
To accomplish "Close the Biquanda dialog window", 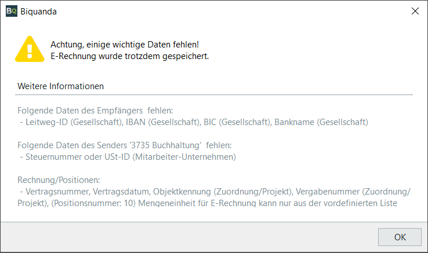I will [415, 11].
